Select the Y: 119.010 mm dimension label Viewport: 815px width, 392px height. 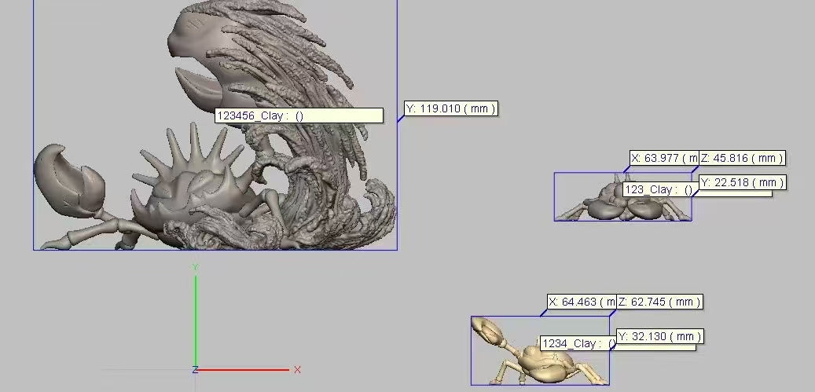click(450, 108)
